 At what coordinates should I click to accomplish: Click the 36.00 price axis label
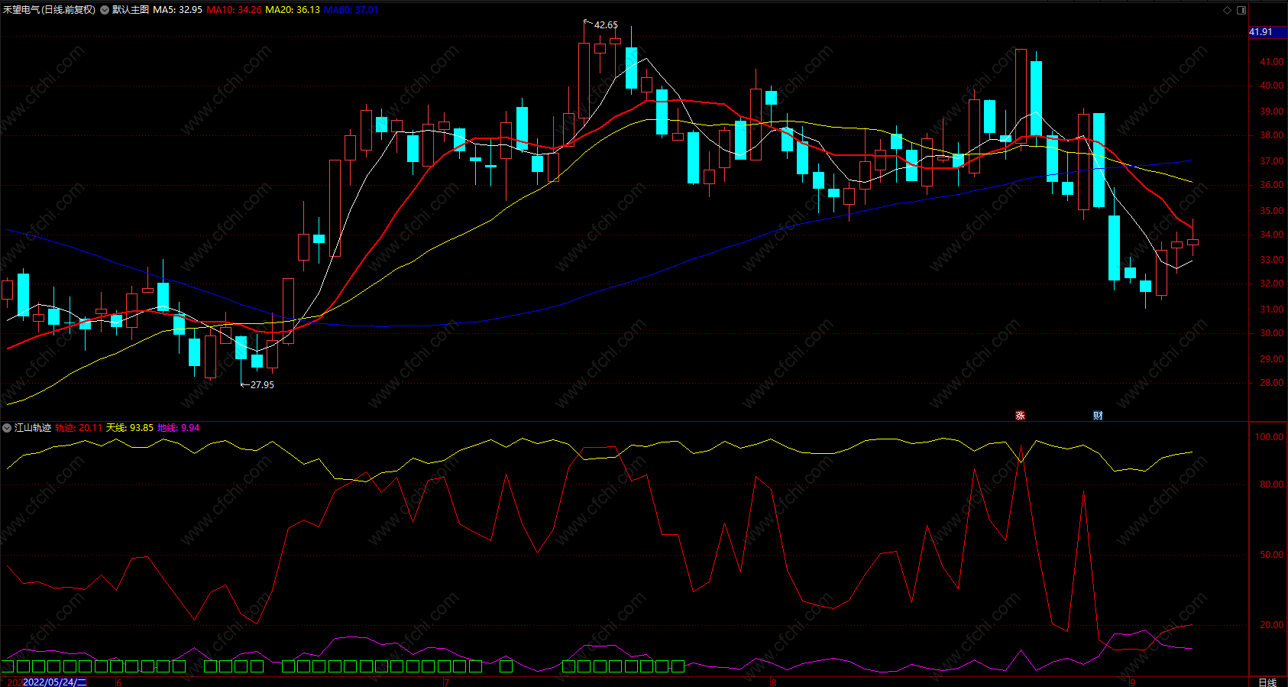click(1272, 185)
